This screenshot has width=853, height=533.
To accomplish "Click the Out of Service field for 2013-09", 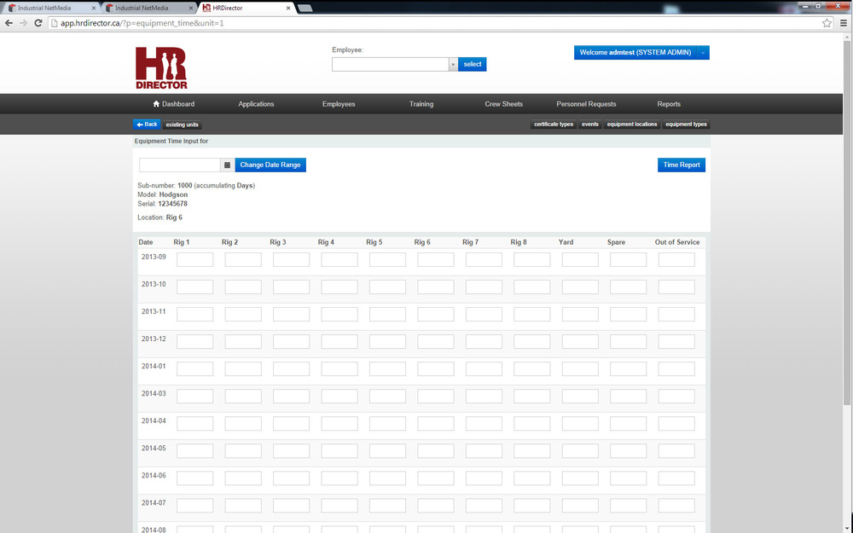I will (676, 259).
